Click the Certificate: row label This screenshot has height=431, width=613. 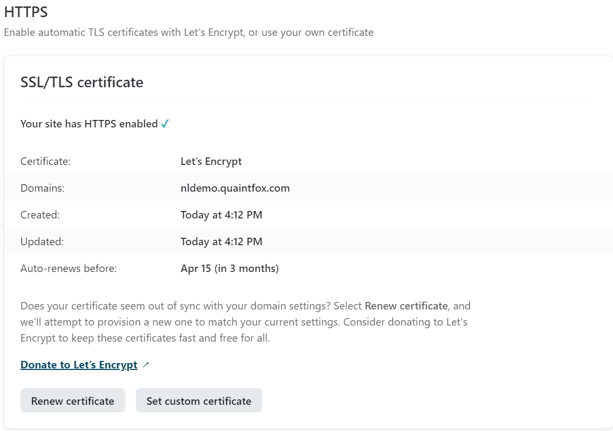coord(45,161)
